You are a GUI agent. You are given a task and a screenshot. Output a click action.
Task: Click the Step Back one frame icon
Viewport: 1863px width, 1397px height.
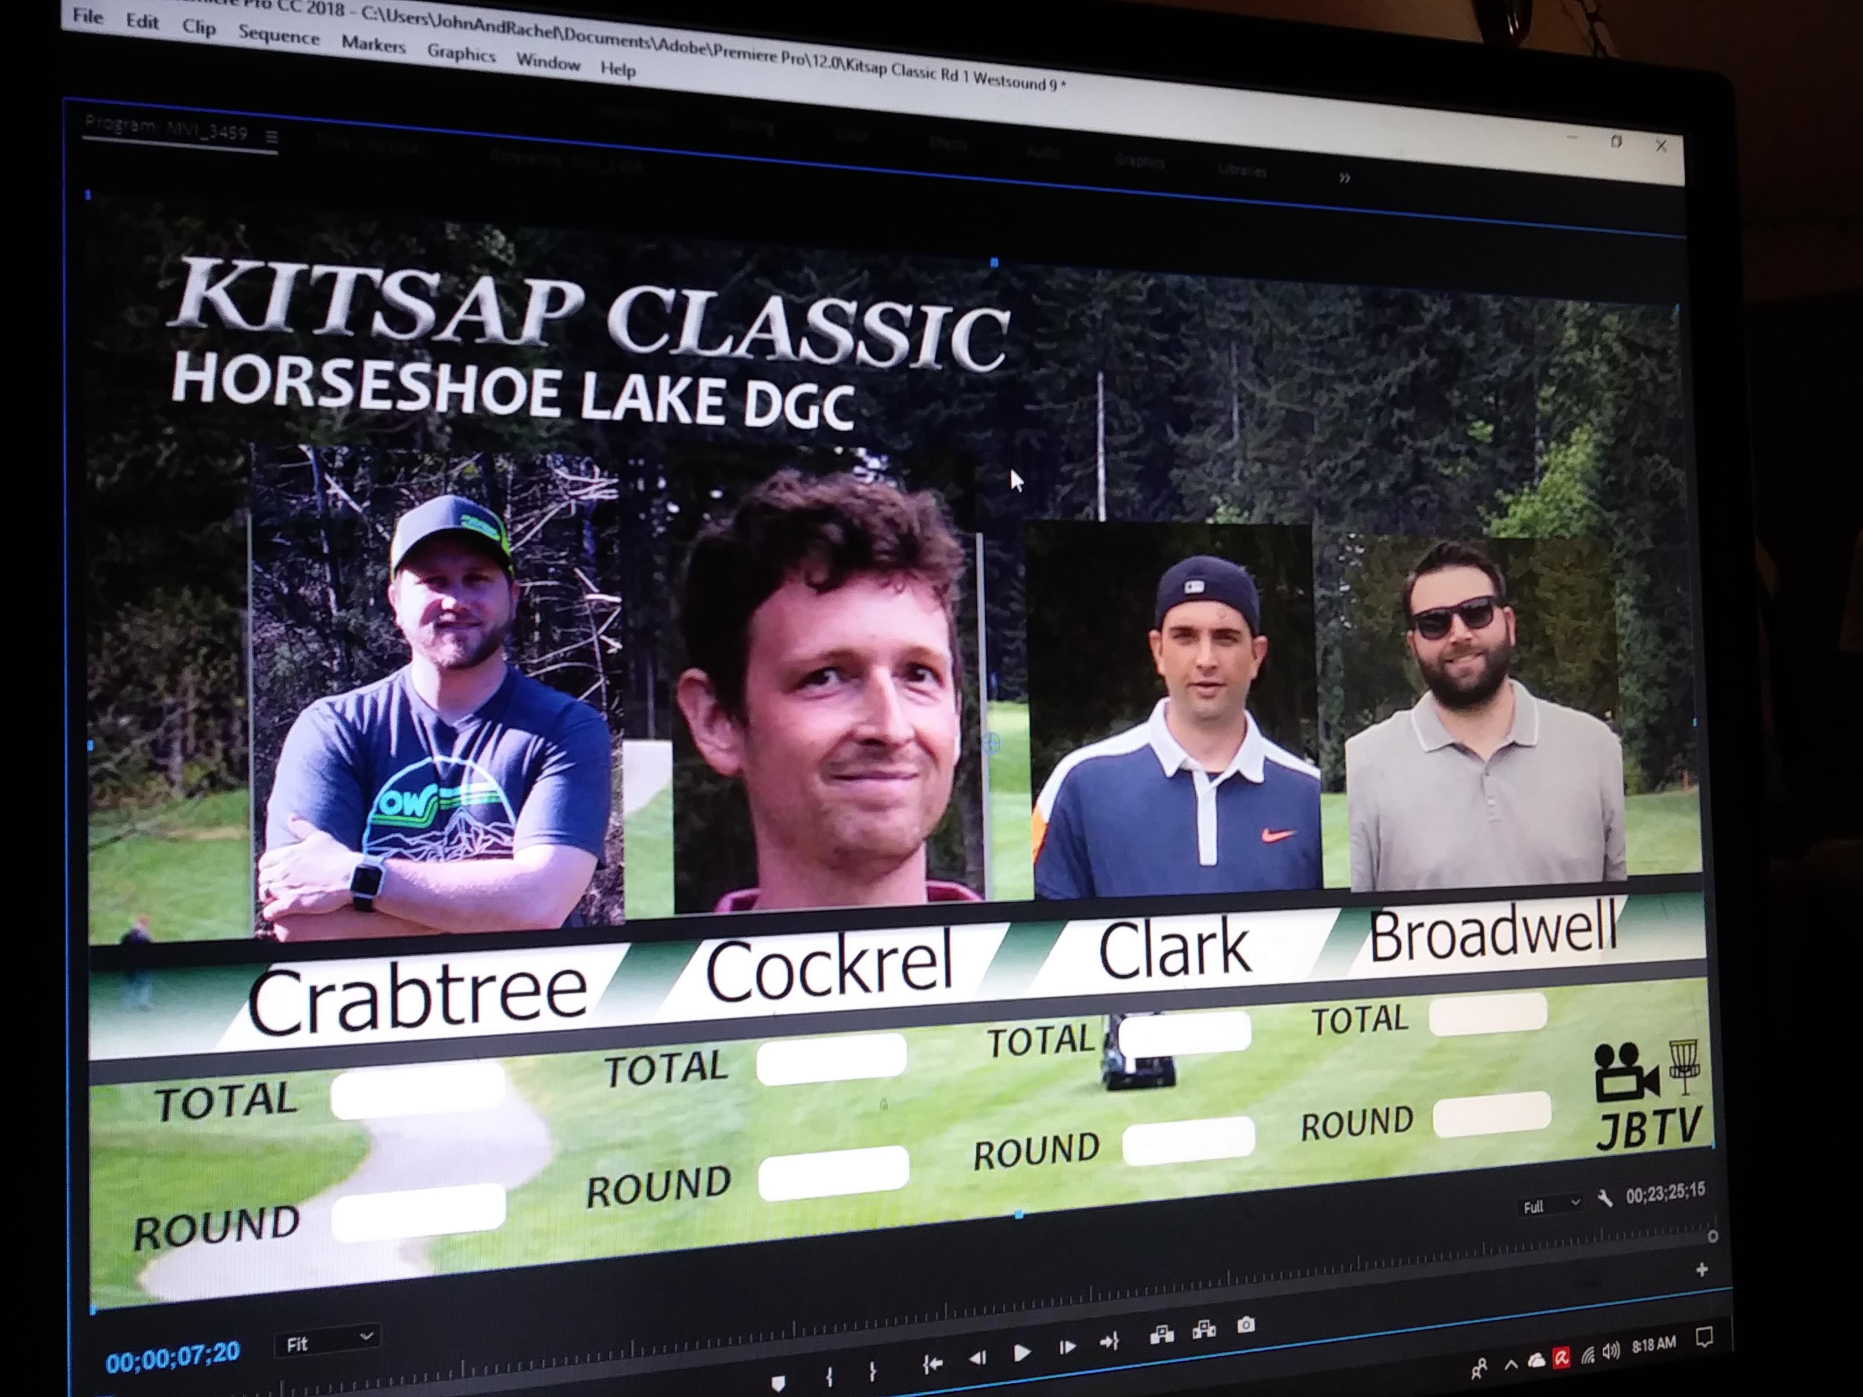point(978,1358)
